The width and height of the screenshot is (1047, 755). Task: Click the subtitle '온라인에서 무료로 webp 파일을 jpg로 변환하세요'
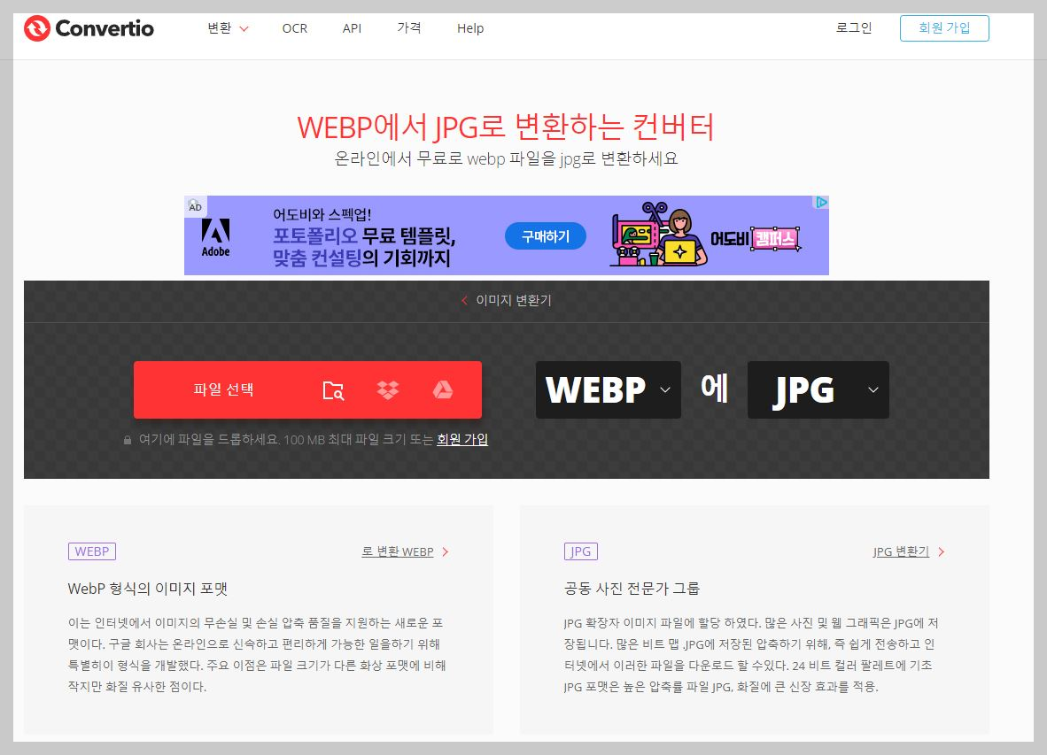tap(506, 158)
